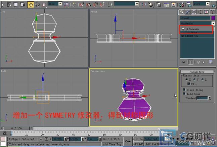The image size is (217, 147).
Task: Open the Layer Manager icon
Action: tap(159, 5)
